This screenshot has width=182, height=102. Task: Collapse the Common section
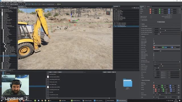(141, 24)
